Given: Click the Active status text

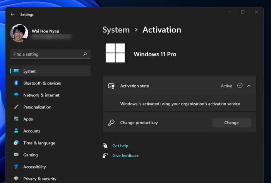Looking at the screenshot, I should point(226,86).
